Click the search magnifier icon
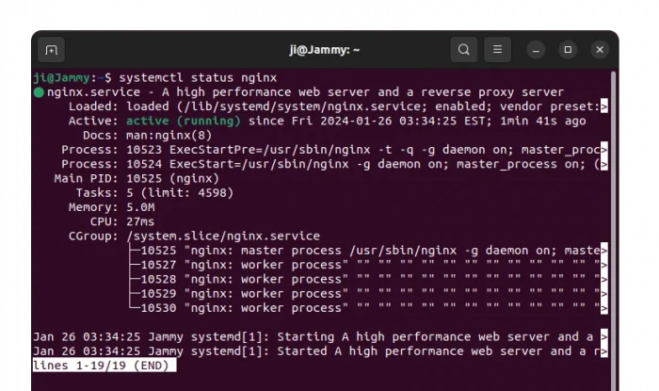Viewport: 659px width, 391px height. (464, 50)
